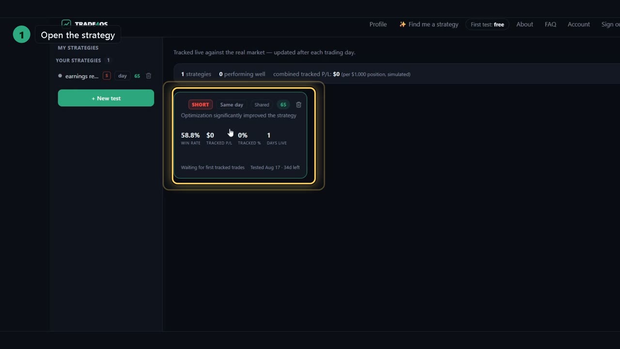Click the YOUR STRATEGIES section label
The height and width of the screenshot is (349, 620).
coord(78,61)
